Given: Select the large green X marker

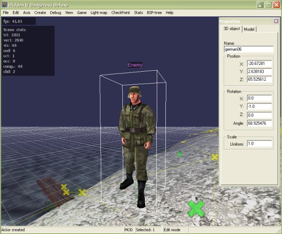Looking at the screenshot, I should [x=196, y=209].
